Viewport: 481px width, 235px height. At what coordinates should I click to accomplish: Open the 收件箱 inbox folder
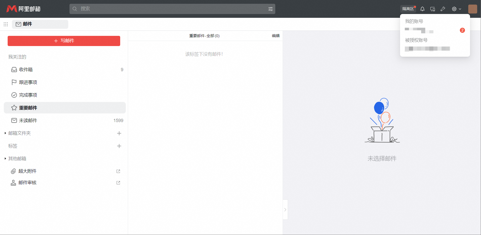(x=26, y=70)
